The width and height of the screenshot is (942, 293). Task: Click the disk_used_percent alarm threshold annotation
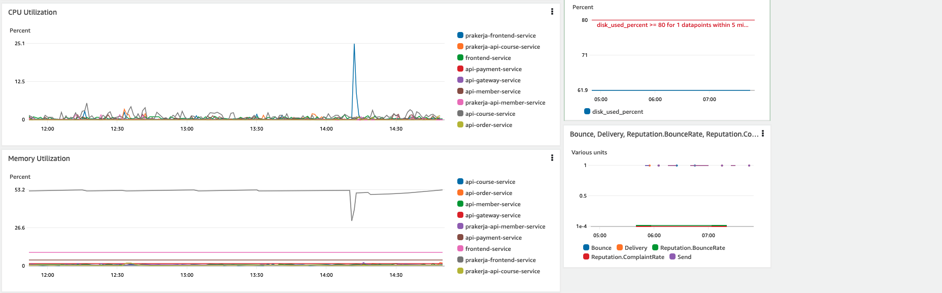click(672, 25)
